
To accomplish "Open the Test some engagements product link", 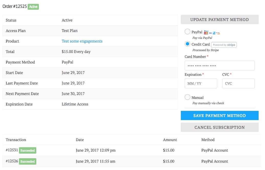I will [x=82, y=41].
